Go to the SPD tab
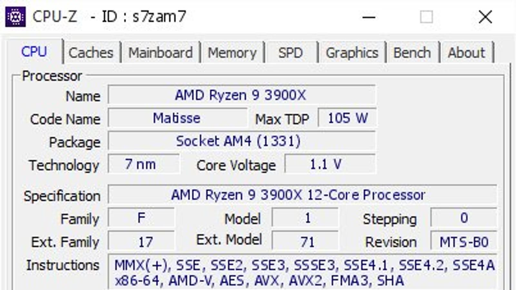Viewport: 516px width, 290px height. [x=291, y=53]
